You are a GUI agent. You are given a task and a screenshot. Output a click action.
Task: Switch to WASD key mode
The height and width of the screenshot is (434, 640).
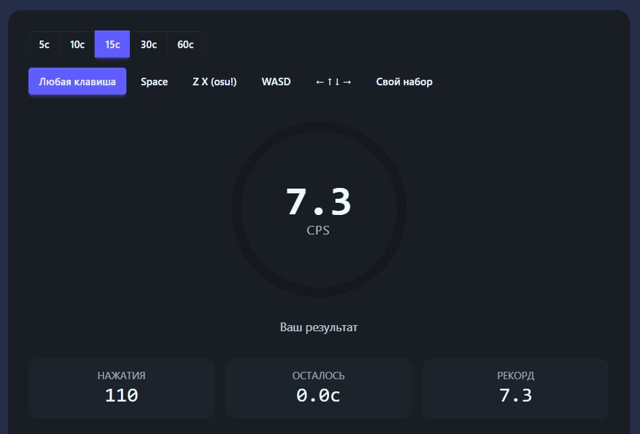(x=276, y=82)
